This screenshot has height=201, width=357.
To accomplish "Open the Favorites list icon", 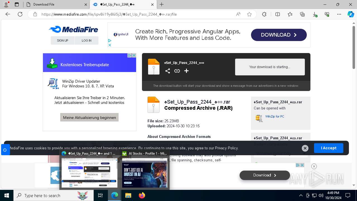I will 290,14.
